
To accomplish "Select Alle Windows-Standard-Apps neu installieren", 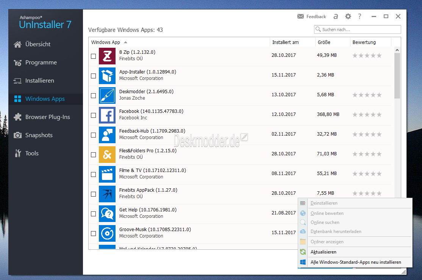I will coord(355,262).
